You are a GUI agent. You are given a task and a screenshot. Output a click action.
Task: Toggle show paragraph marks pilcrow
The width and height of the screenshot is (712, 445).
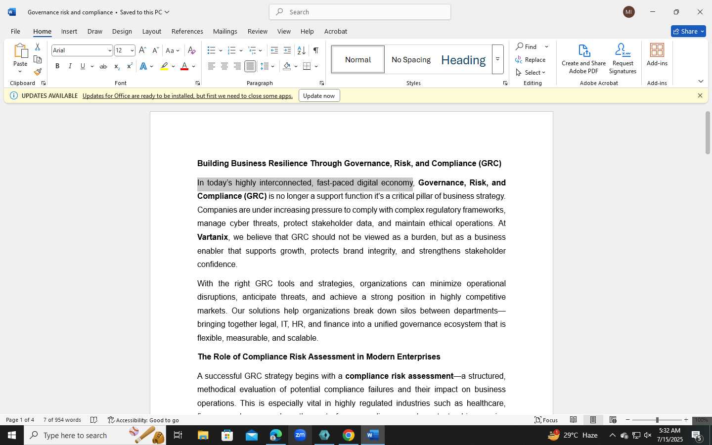[315, 50]
